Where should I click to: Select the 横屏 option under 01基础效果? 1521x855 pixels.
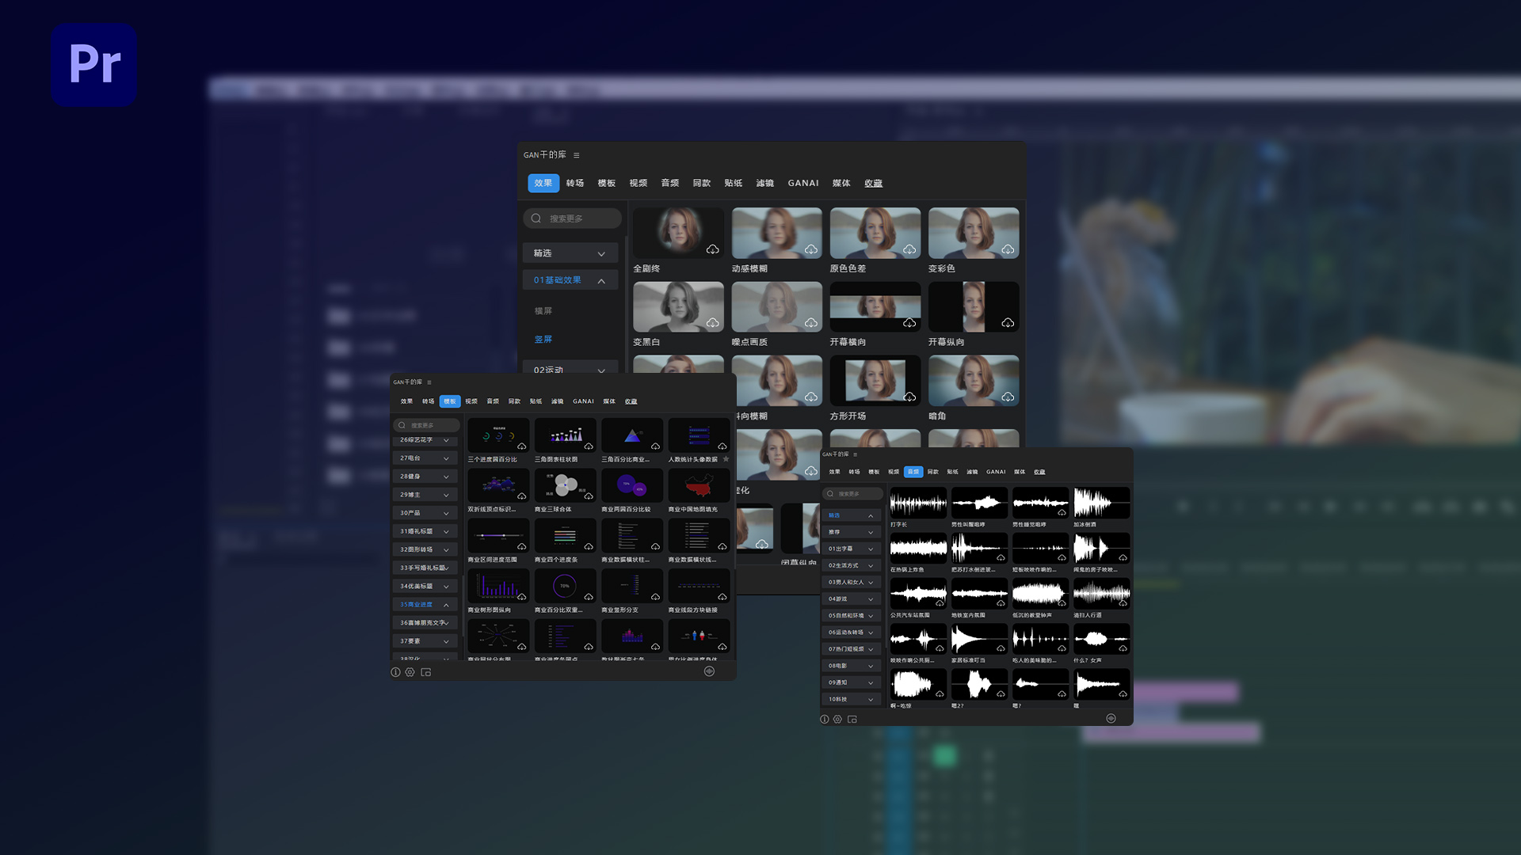543,311
